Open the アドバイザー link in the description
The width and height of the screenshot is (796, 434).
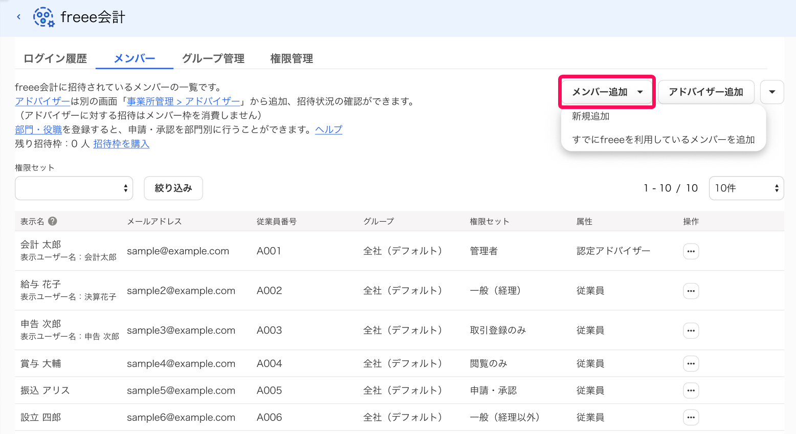(x=42, y=101)
